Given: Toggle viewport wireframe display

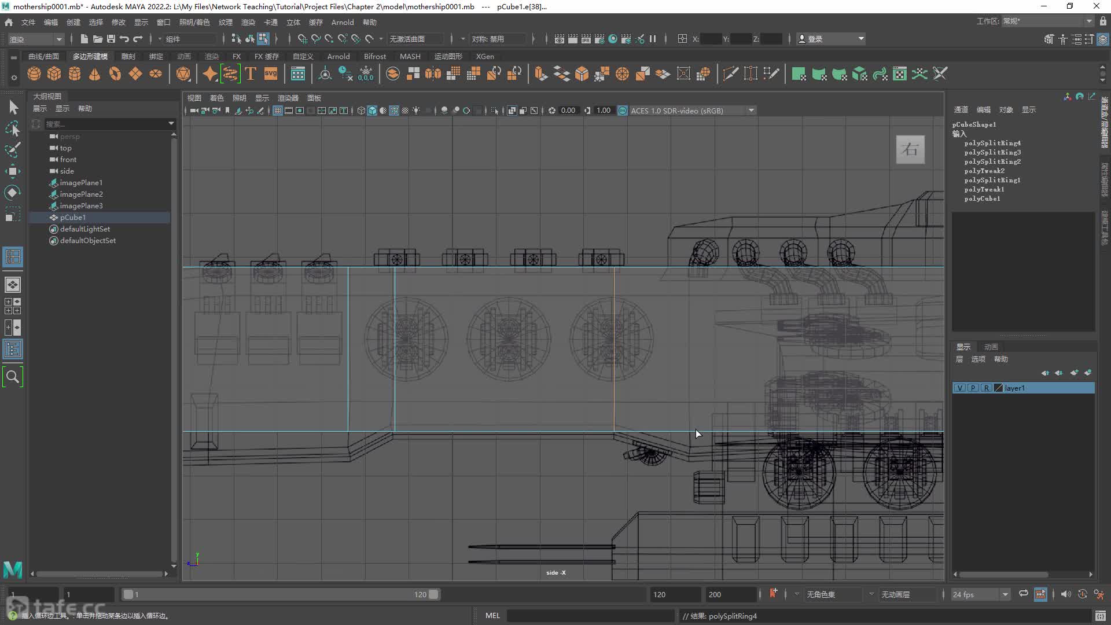Looking at the screenshot, I should pyautogui.click(x=361, y=111).
